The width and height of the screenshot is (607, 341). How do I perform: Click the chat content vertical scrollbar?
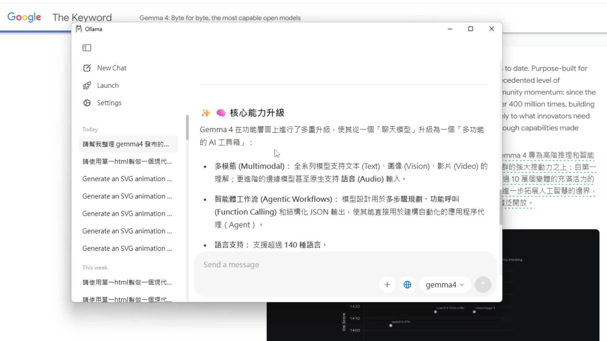(500, 207)
